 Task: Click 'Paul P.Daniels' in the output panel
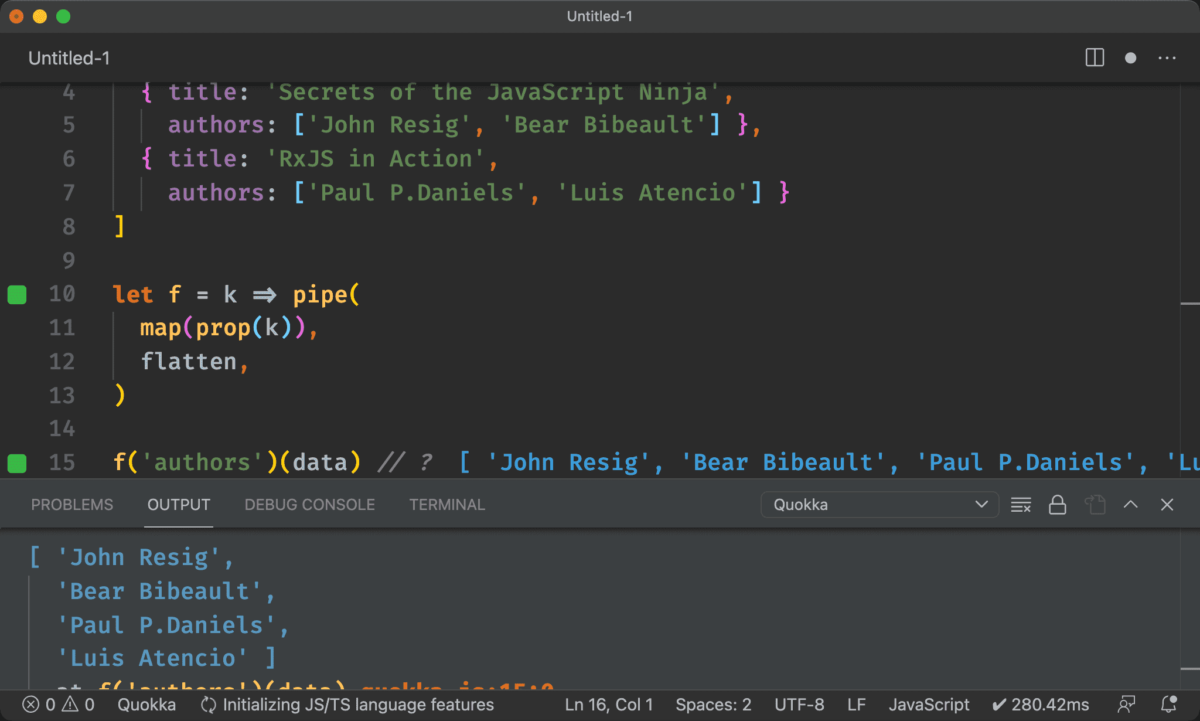click(x=166, y=625)
